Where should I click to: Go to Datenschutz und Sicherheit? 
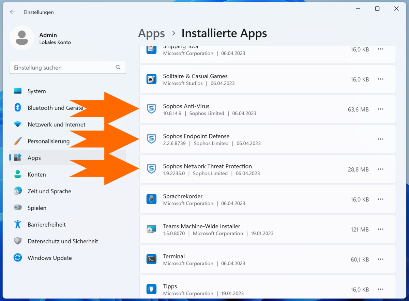pyautogui.click(x=68, y=241)
